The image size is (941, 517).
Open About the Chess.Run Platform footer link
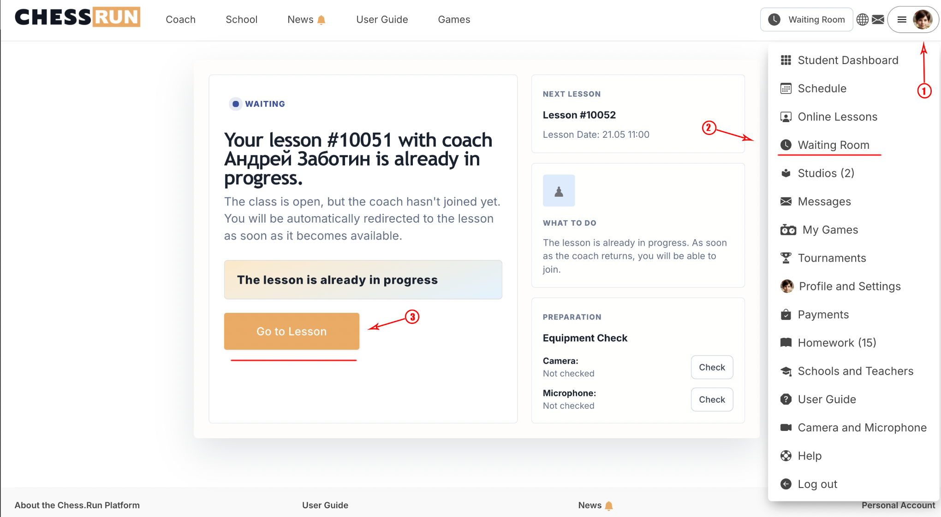click(77, 505)
